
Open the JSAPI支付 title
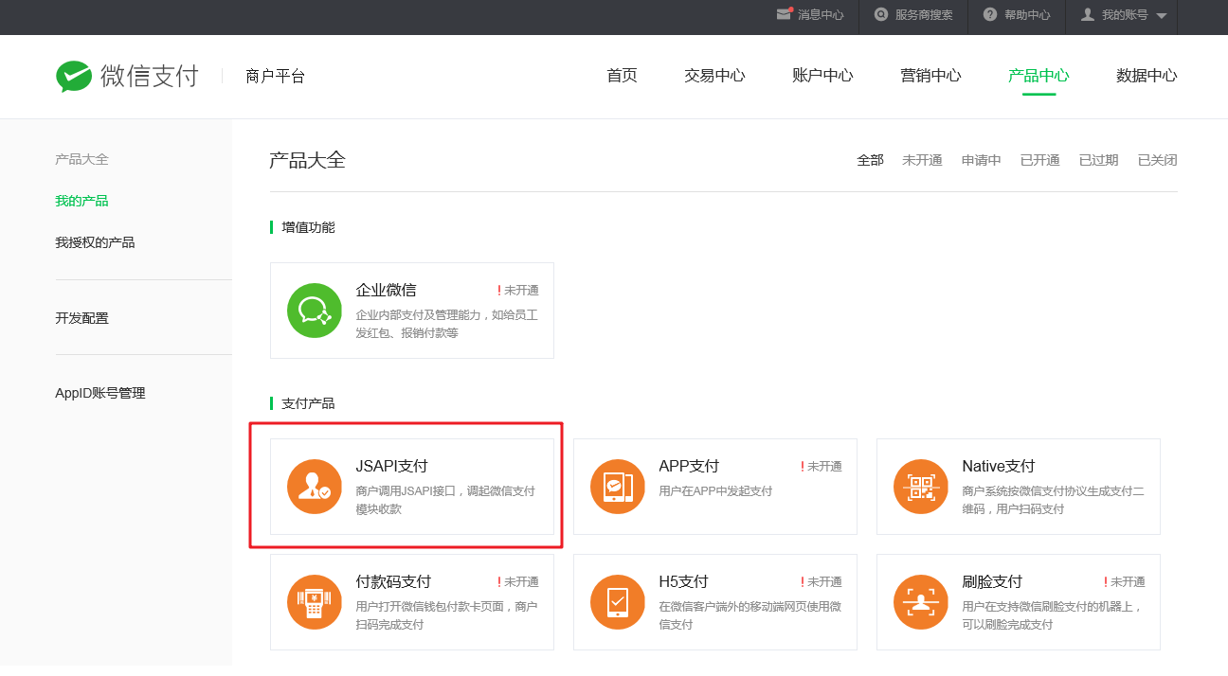[391, 466]
